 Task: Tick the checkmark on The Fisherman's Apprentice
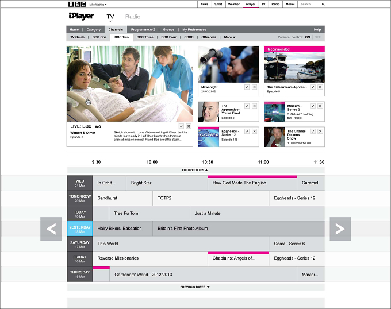(x=313, y=87)
